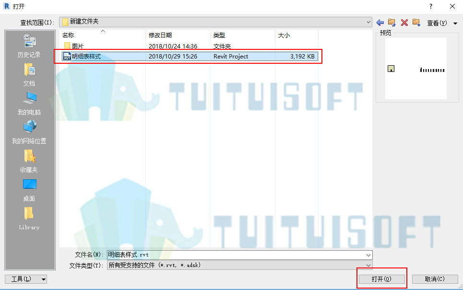Jump to 桌面 desktop location
Image resolution: width=463 pixels, height=290 pixels.
[x=29, y=190]
